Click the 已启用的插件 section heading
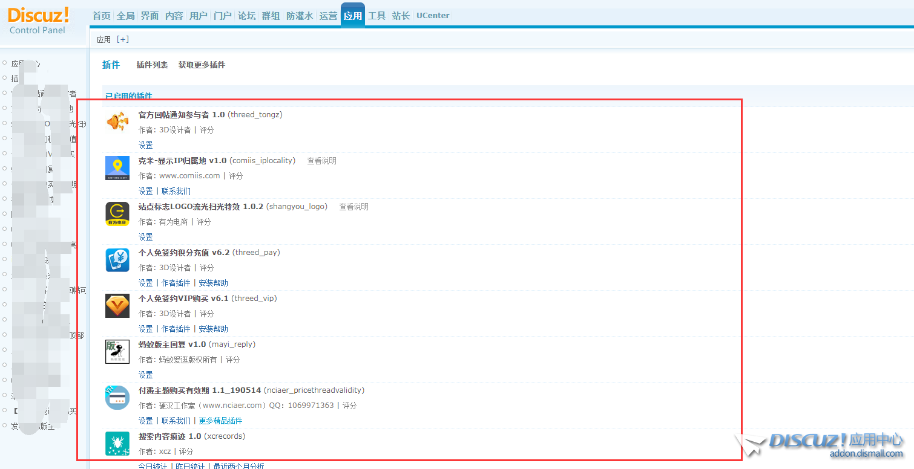The height and width of the screenshot is (469, 914). (x=128, y=96)
